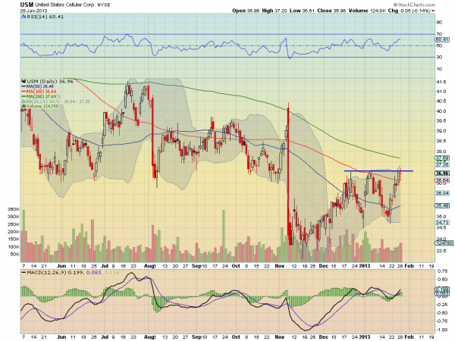Image resolution: width=455 pixels, height=341 pixels.
Task: Click the 'High 37.20' value in the header
Action: (275, 11)
